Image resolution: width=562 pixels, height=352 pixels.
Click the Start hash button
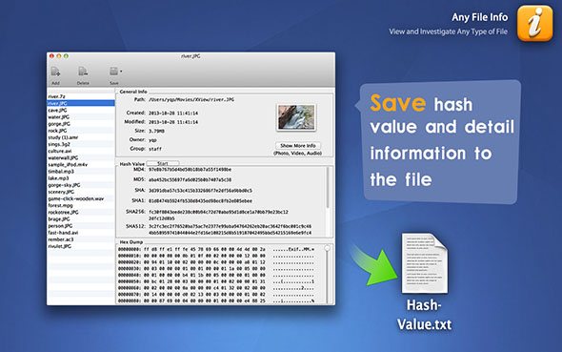coord(163,163)
